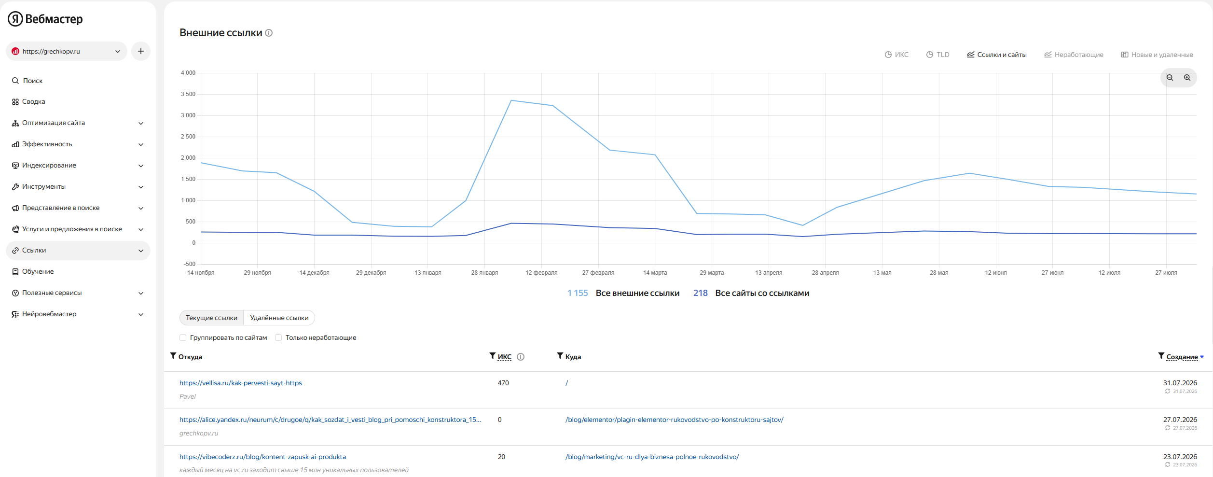
Task: Switch to Удалённые ссылки
Action: tap(279, 318)
